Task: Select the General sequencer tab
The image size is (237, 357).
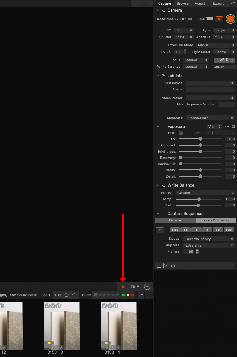Action: point(175,220)
